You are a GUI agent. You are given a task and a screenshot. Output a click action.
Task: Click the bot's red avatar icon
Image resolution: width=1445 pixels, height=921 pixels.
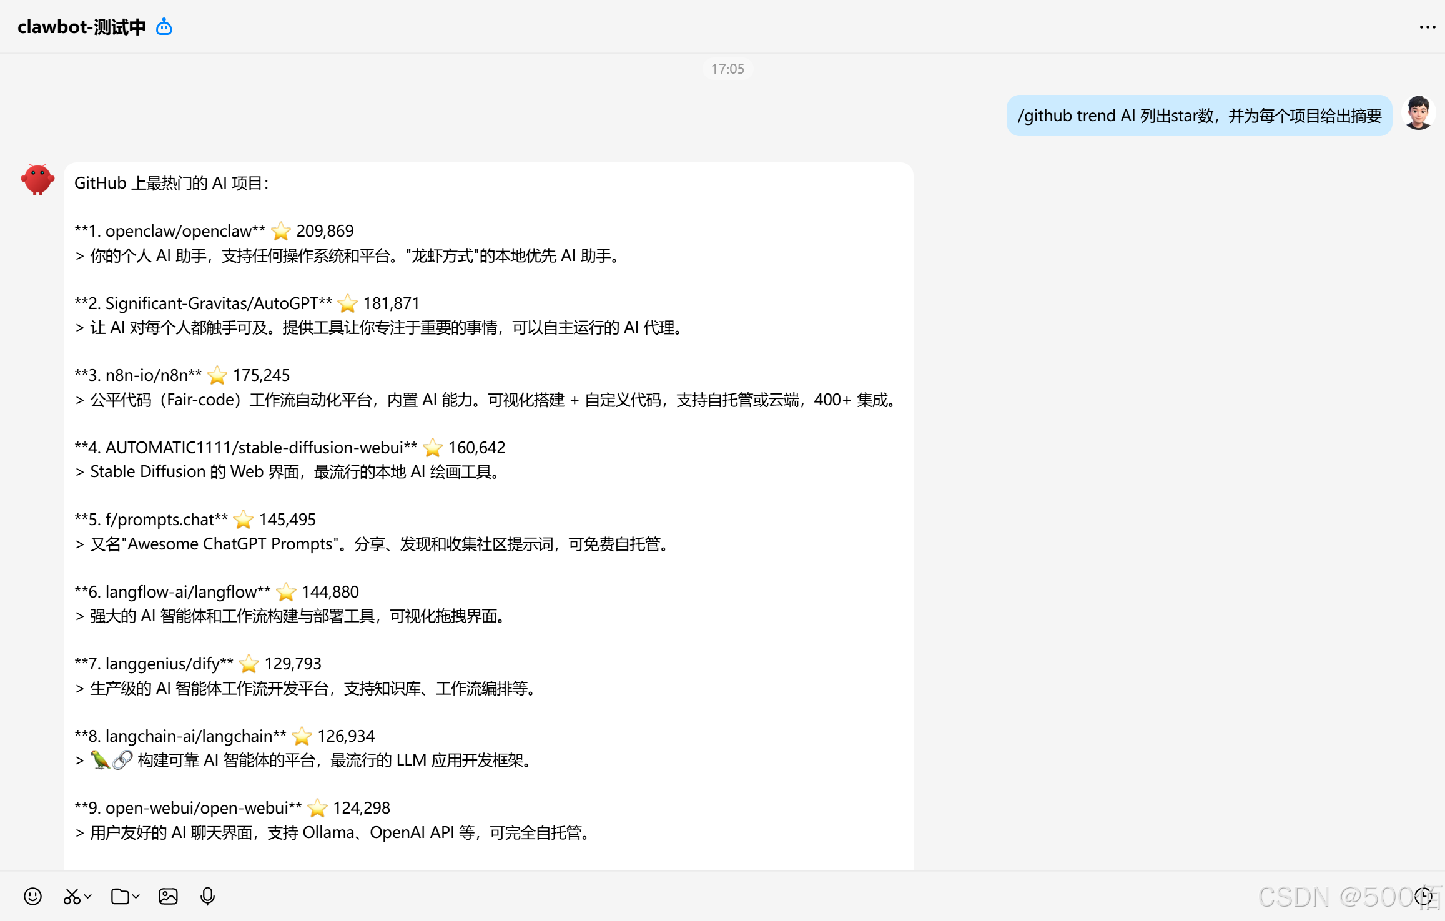click(37, 179)
